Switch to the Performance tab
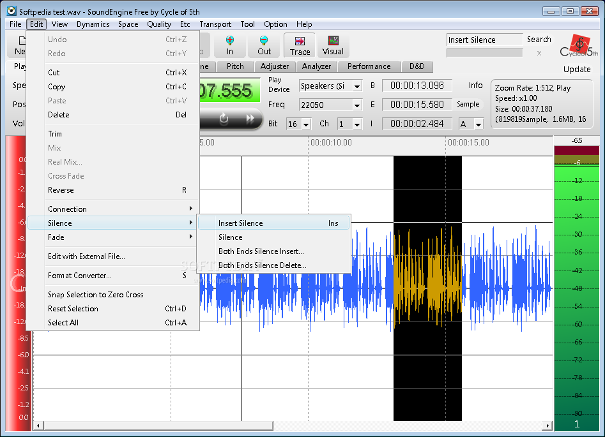Image resolution: width=605 pixels, height=437 pixels. pos(369,66)
